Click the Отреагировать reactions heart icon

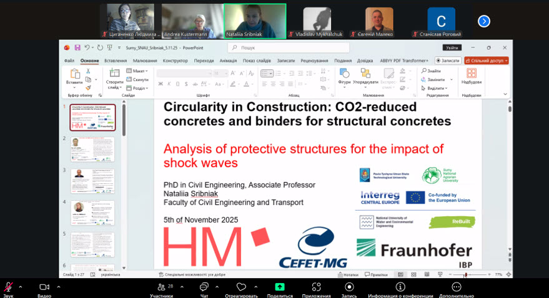pyautogui.click(x=241, y=287)
